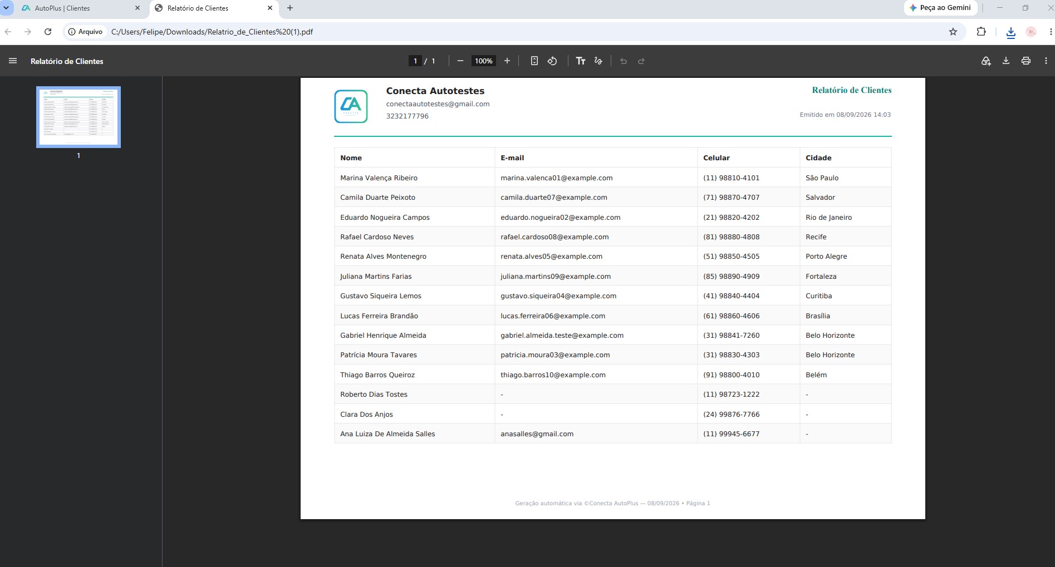Image resolution: width=1055 pixels, height=567 pixels.
Task: Close the Relatório de Clientes tab
Action: [x=270, y=8]
